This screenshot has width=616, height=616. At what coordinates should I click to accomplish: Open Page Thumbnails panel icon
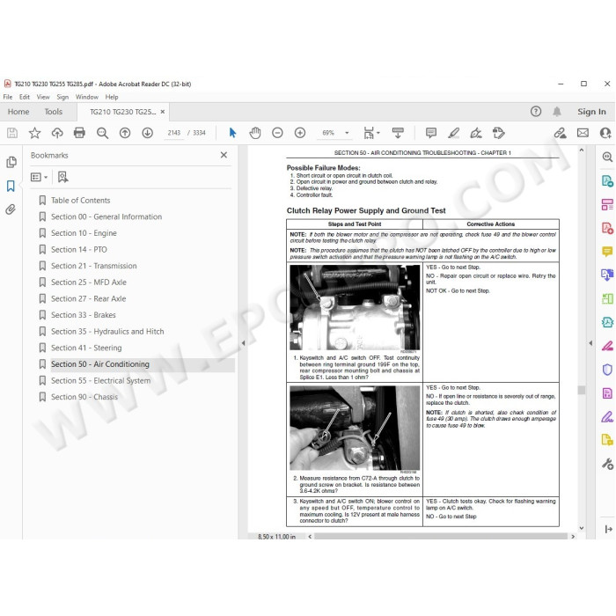11,162
